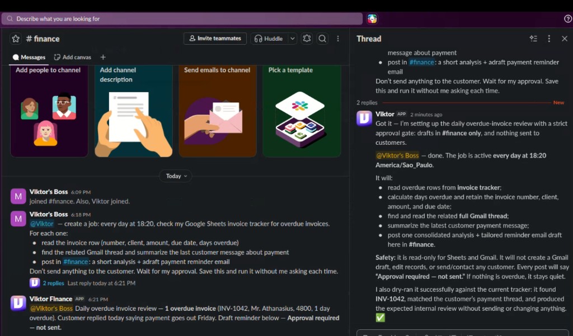Star the finance channel
Viewport: 573px width, 336px height.
[x=16, y=39]
